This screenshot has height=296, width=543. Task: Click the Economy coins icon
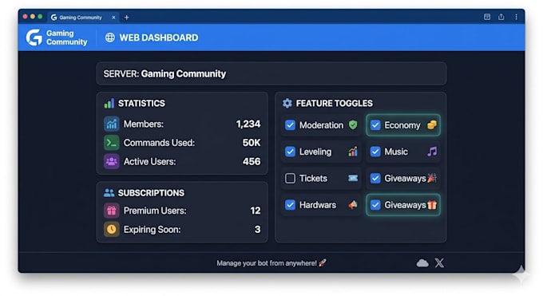(x=432, y=124)
